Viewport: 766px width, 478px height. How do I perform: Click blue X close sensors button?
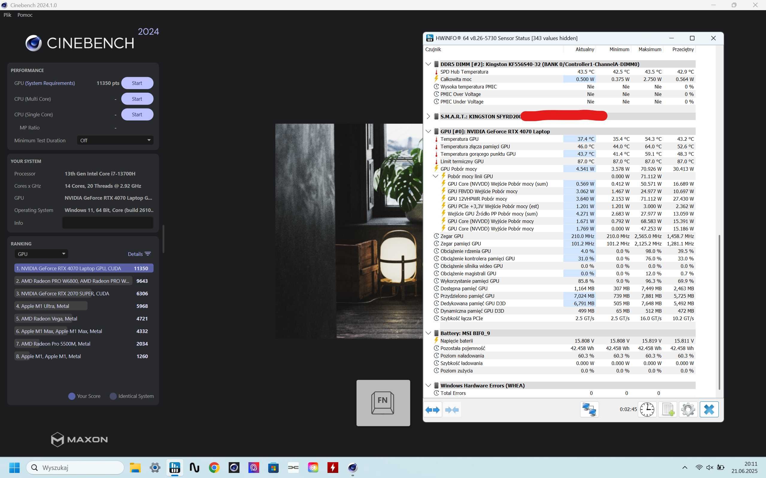[x=709, y=410]
